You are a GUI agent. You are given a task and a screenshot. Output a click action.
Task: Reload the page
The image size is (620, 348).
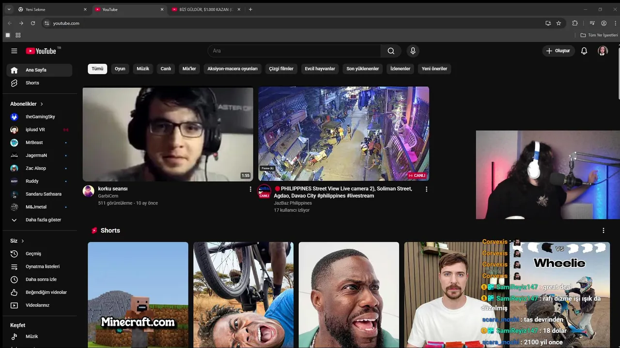33,23
